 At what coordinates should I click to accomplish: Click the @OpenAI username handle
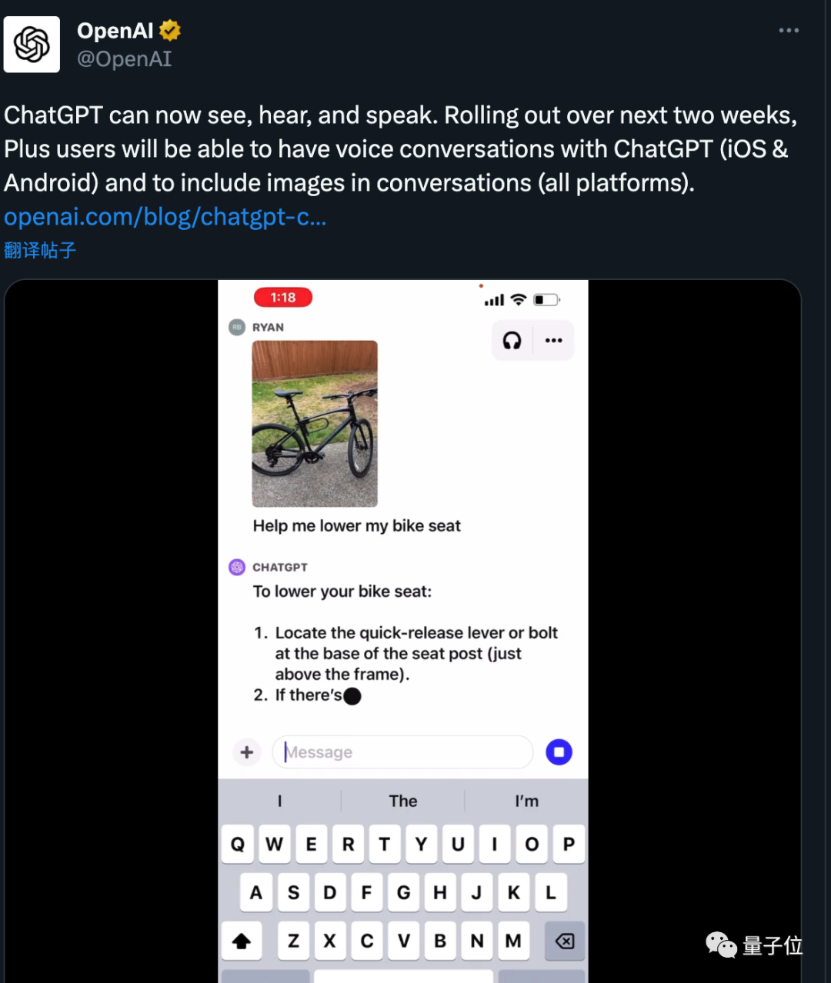pyautogui.click(x=125, y=58)
